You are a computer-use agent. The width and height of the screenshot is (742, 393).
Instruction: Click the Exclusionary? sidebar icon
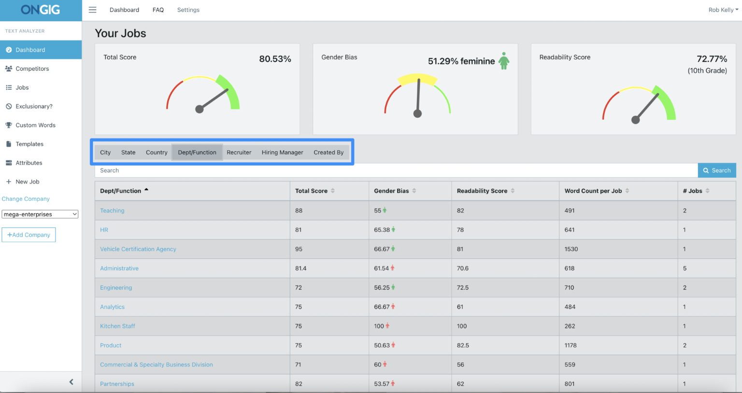coord(9,106)
